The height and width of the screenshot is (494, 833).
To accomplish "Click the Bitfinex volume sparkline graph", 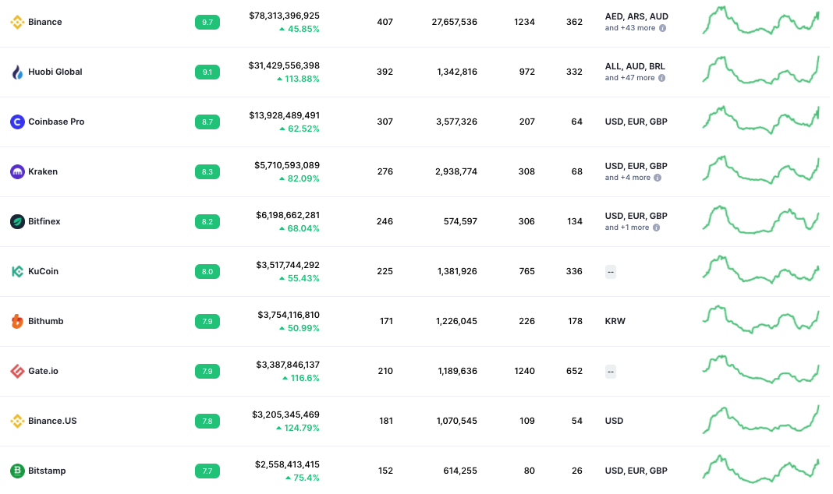I will click(x=760, y=220).
